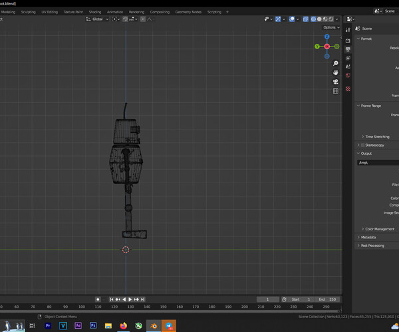
Task: Open the Tool properties tab icon
Action: pyautogui.click(x=348, y=30)
